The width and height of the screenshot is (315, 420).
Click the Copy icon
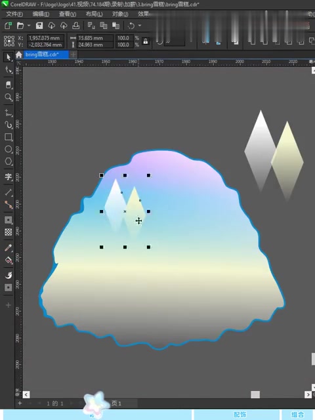(104, 26)
